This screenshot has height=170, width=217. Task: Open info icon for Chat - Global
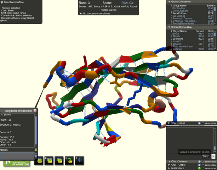pyautogui.click(x=199, y=165)
